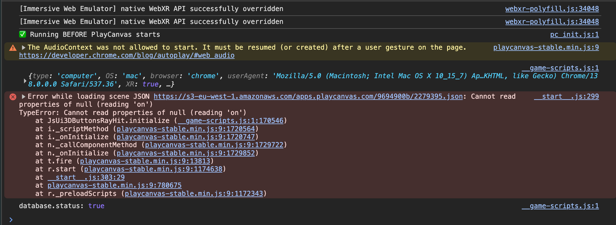
Task: Open the Chrome autoplay web audio link
Action: point(127,55)
